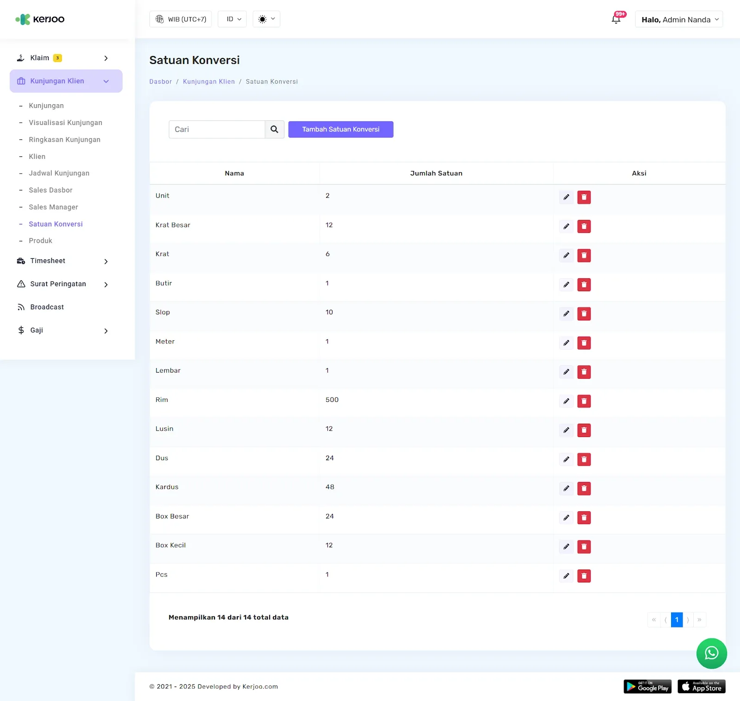Delete the Dus row
This screenshot has height=701, width=740.
(584, 459)
